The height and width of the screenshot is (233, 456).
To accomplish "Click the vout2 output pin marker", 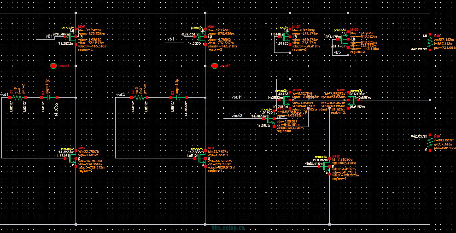I will [214, 65].
